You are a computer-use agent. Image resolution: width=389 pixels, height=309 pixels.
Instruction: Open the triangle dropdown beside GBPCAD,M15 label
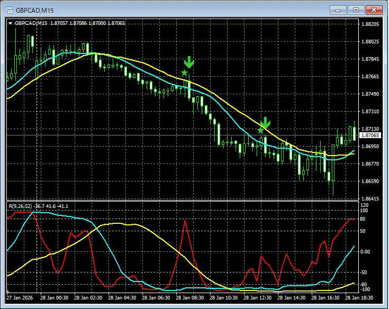(x=10, y=23)
